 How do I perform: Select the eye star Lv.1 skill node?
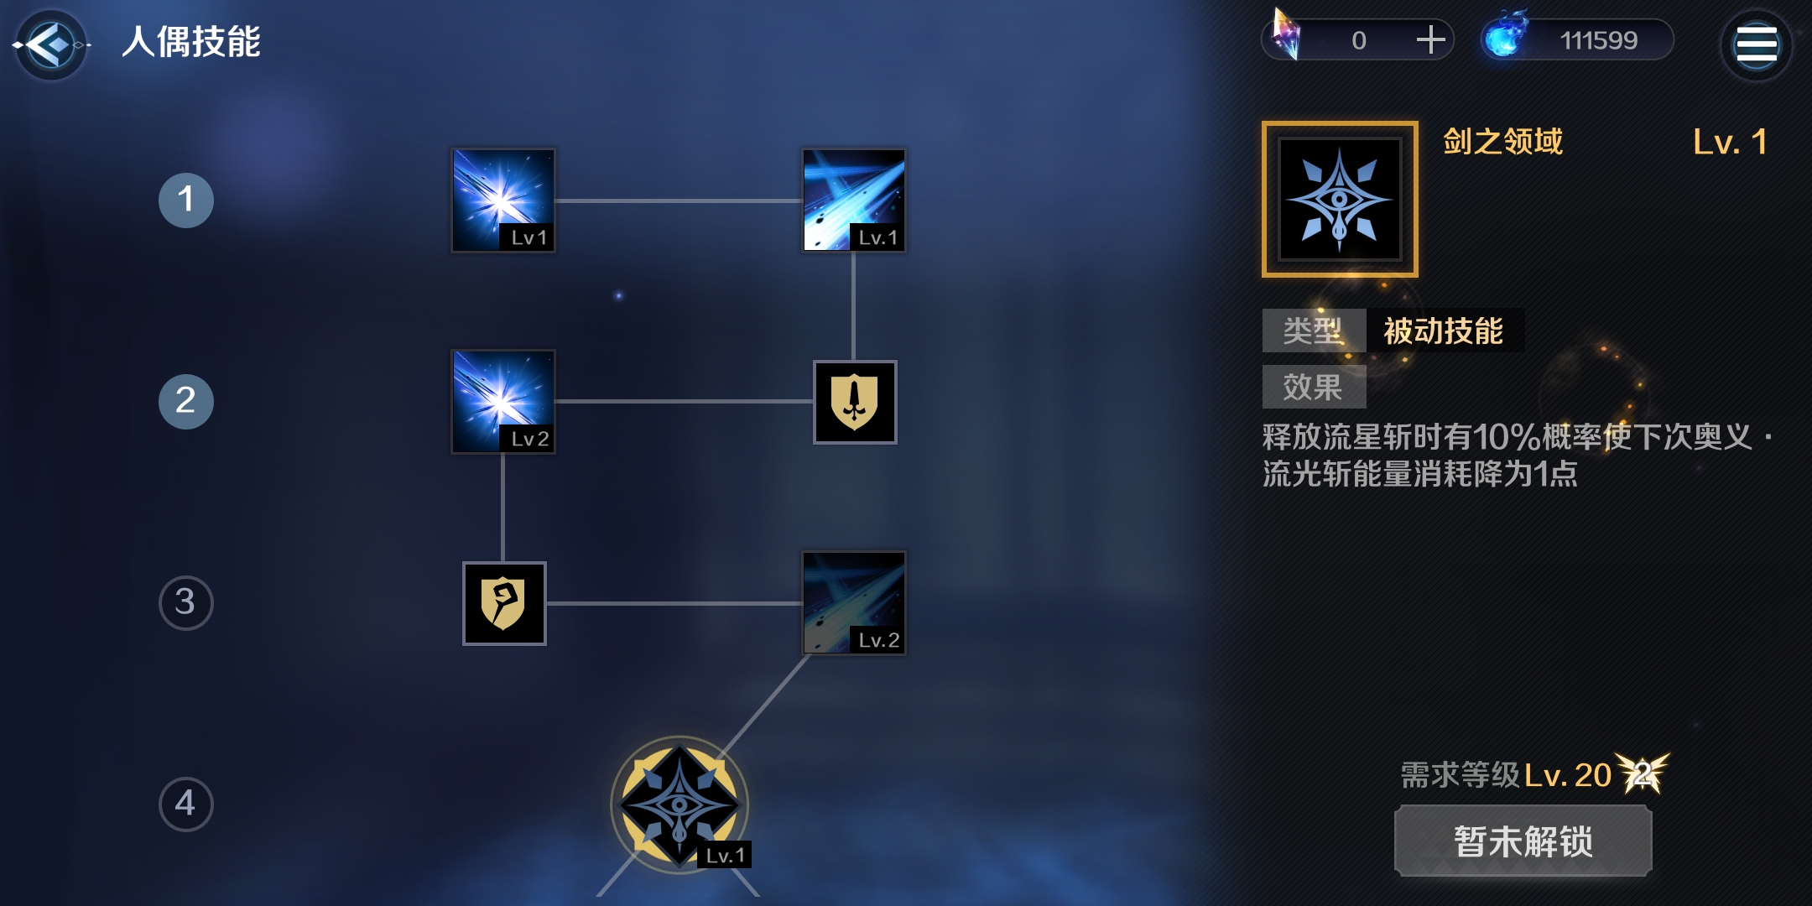(679, 805)
